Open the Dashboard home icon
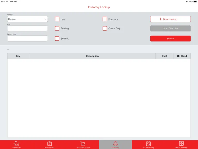Viewport: 198px width, 149px height. point(16,144)
